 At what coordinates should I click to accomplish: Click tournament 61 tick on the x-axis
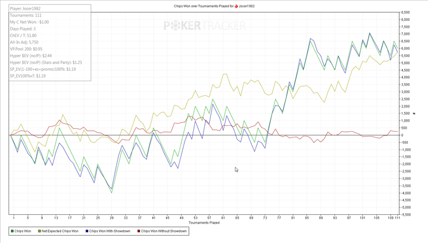click(x=223, y=218)
